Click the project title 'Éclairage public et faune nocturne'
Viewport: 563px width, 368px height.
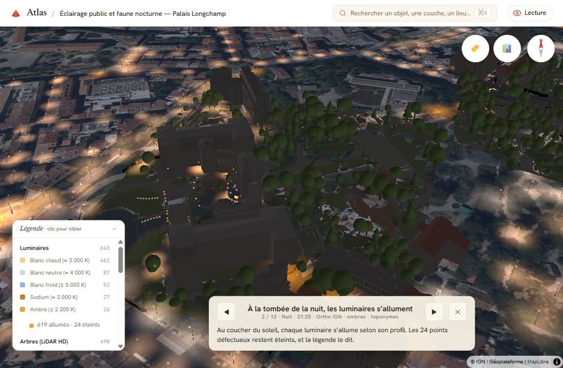[143, 14]
